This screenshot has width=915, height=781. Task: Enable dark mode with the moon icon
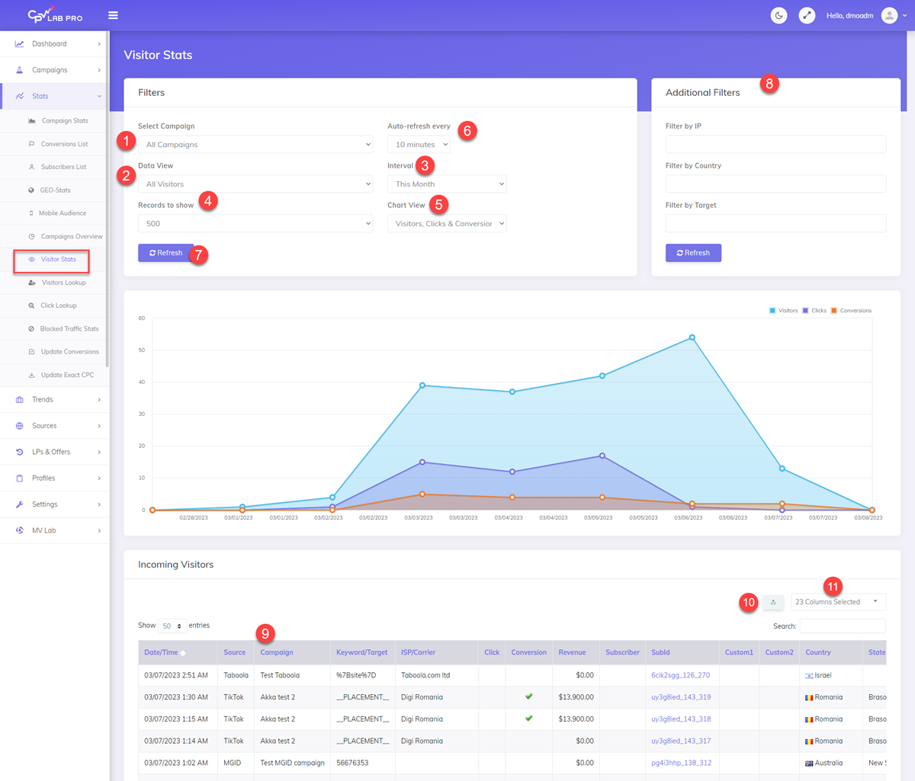tap(779, 15)
